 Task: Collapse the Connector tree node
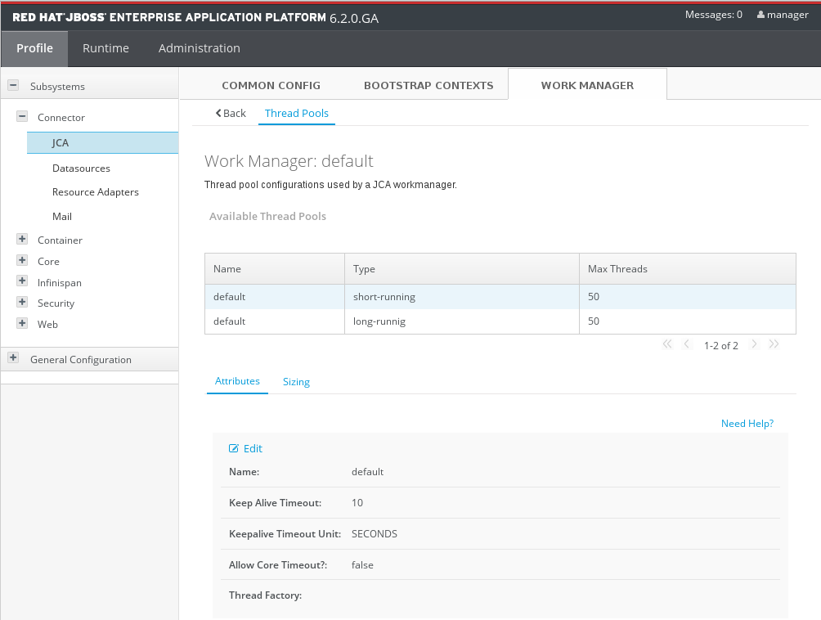pos(22,117)
